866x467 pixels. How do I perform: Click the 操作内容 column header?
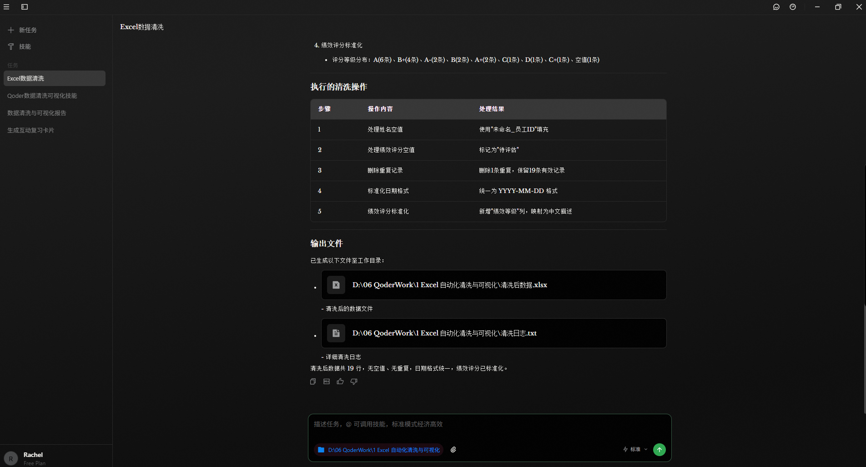point(380,109)
